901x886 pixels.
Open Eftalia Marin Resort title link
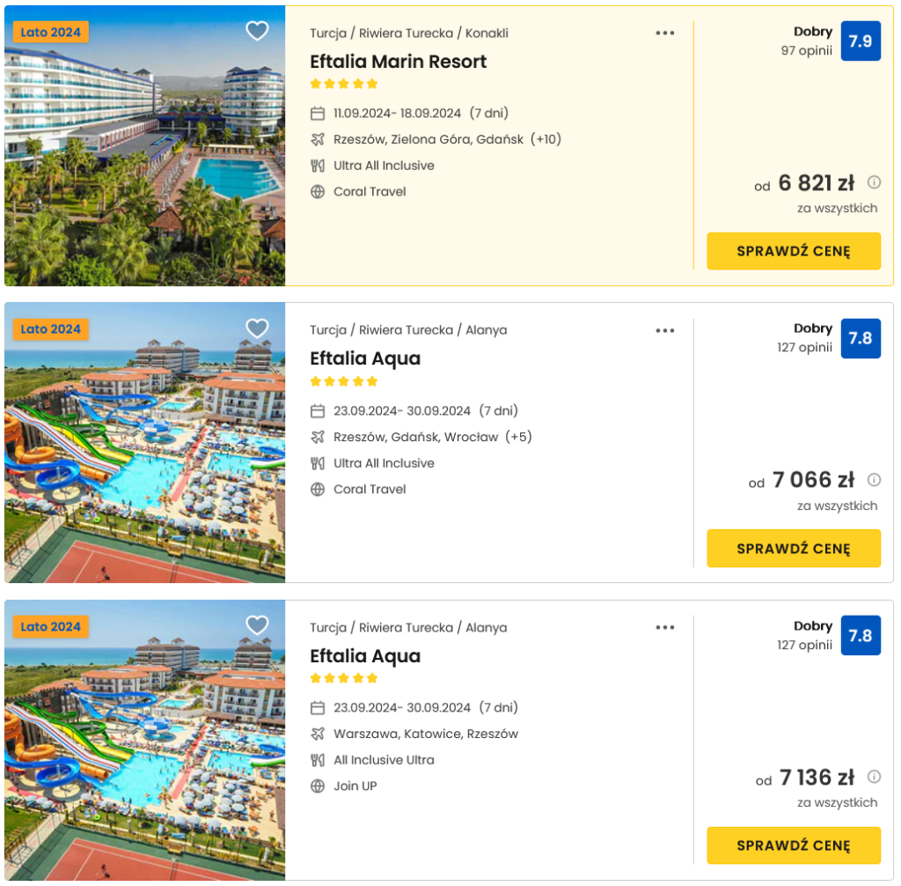(x=398, y=62)
